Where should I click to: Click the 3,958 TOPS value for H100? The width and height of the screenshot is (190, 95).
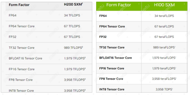164,89
